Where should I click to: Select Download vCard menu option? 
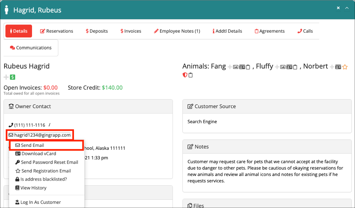(47, 154)
